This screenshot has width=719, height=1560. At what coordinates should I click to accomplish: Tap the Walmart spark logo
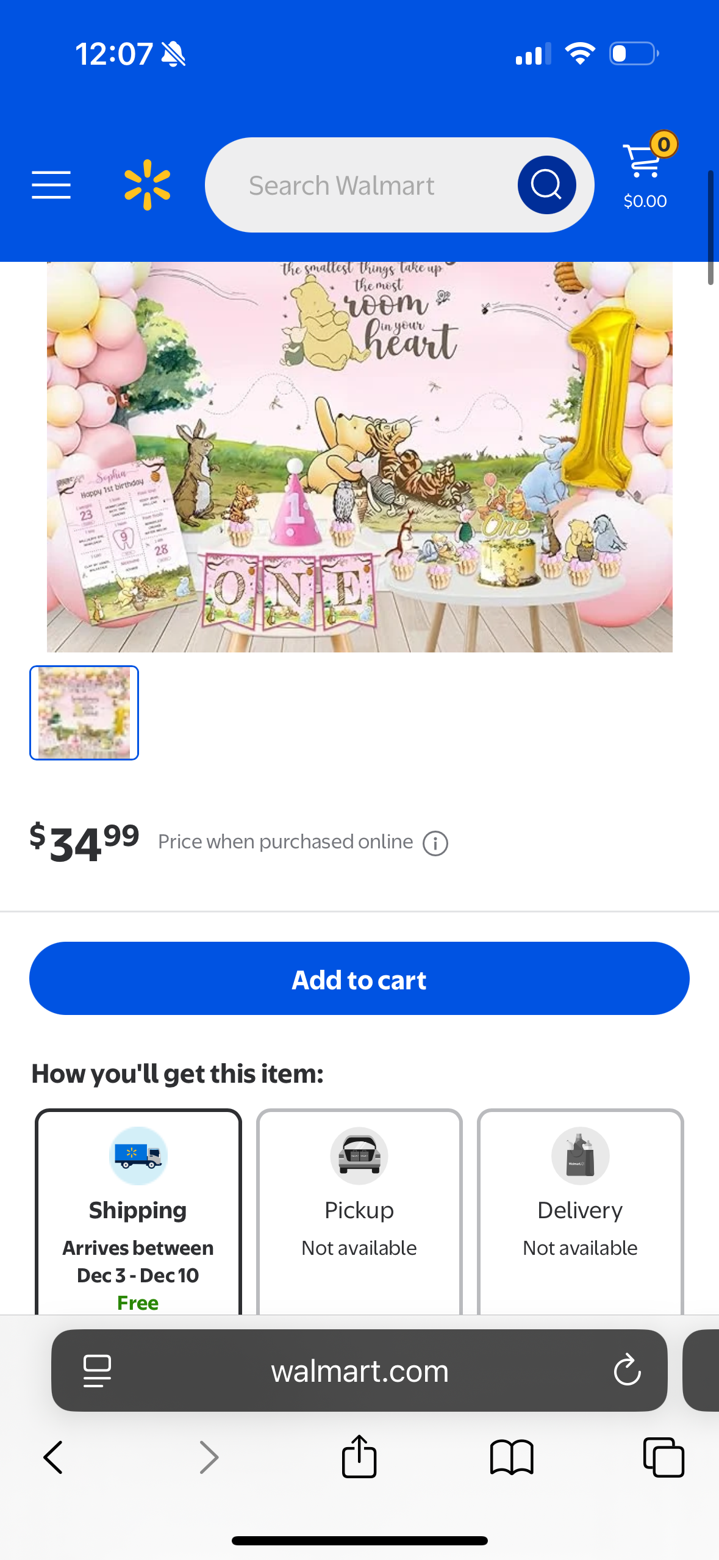click(x=147, y=185)
